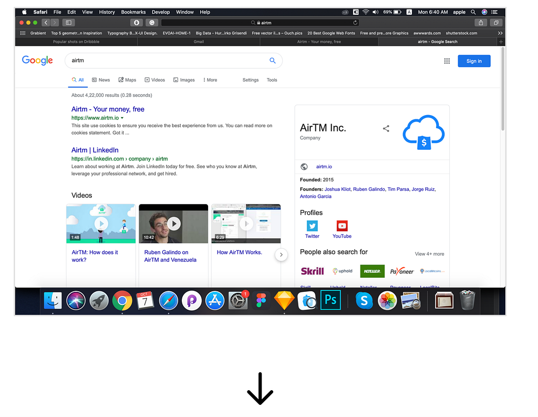Switch to the Images results tab

point(184,80)
